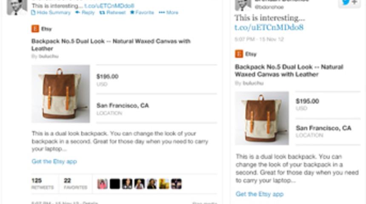Retweet the backpack tweet

click(112, 13)
